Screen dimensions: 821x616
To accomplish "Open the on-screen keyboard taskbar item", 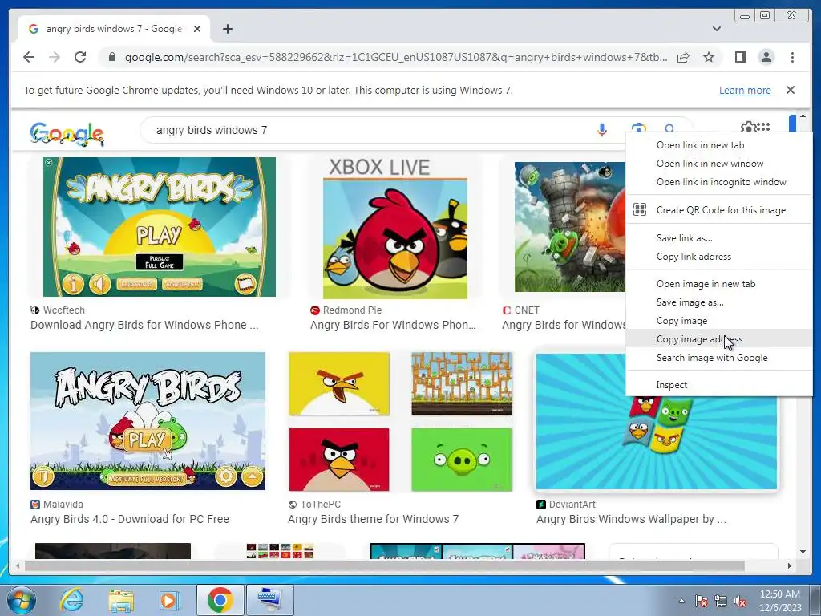I will 270,600.
